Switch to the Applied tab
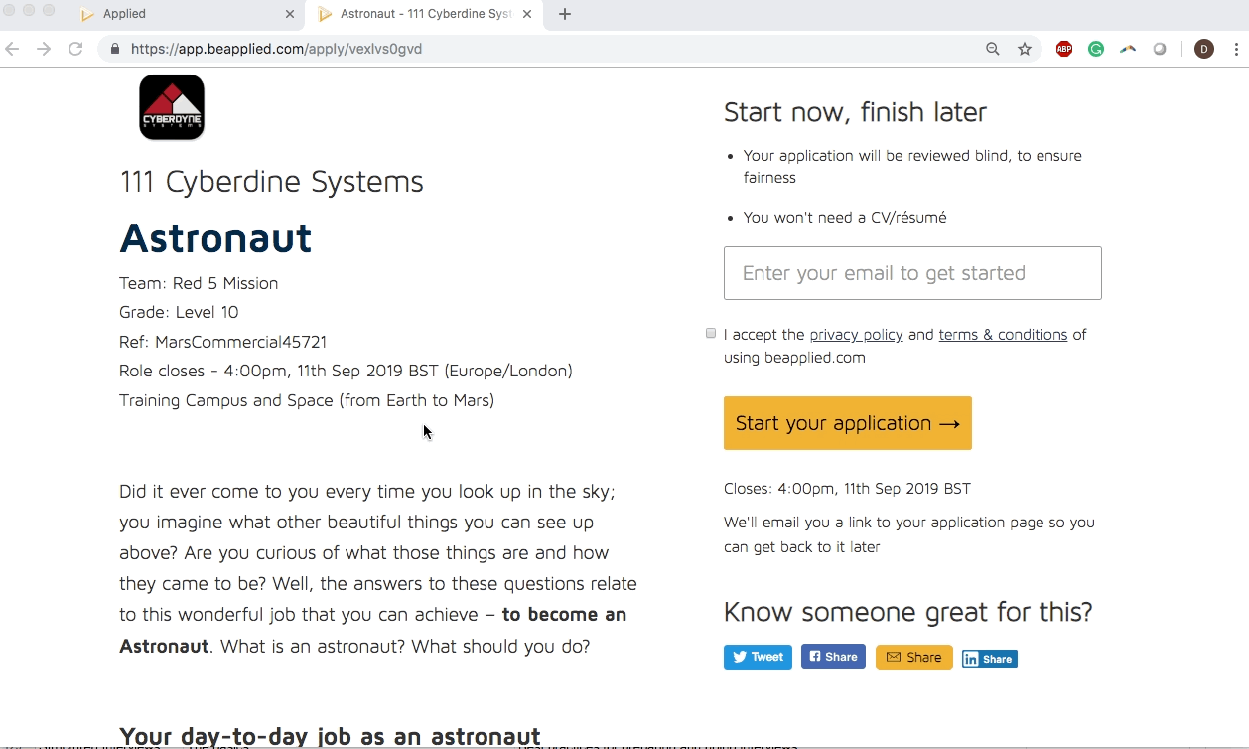This screenshot has height=749, width=1249. click(179, 14)
